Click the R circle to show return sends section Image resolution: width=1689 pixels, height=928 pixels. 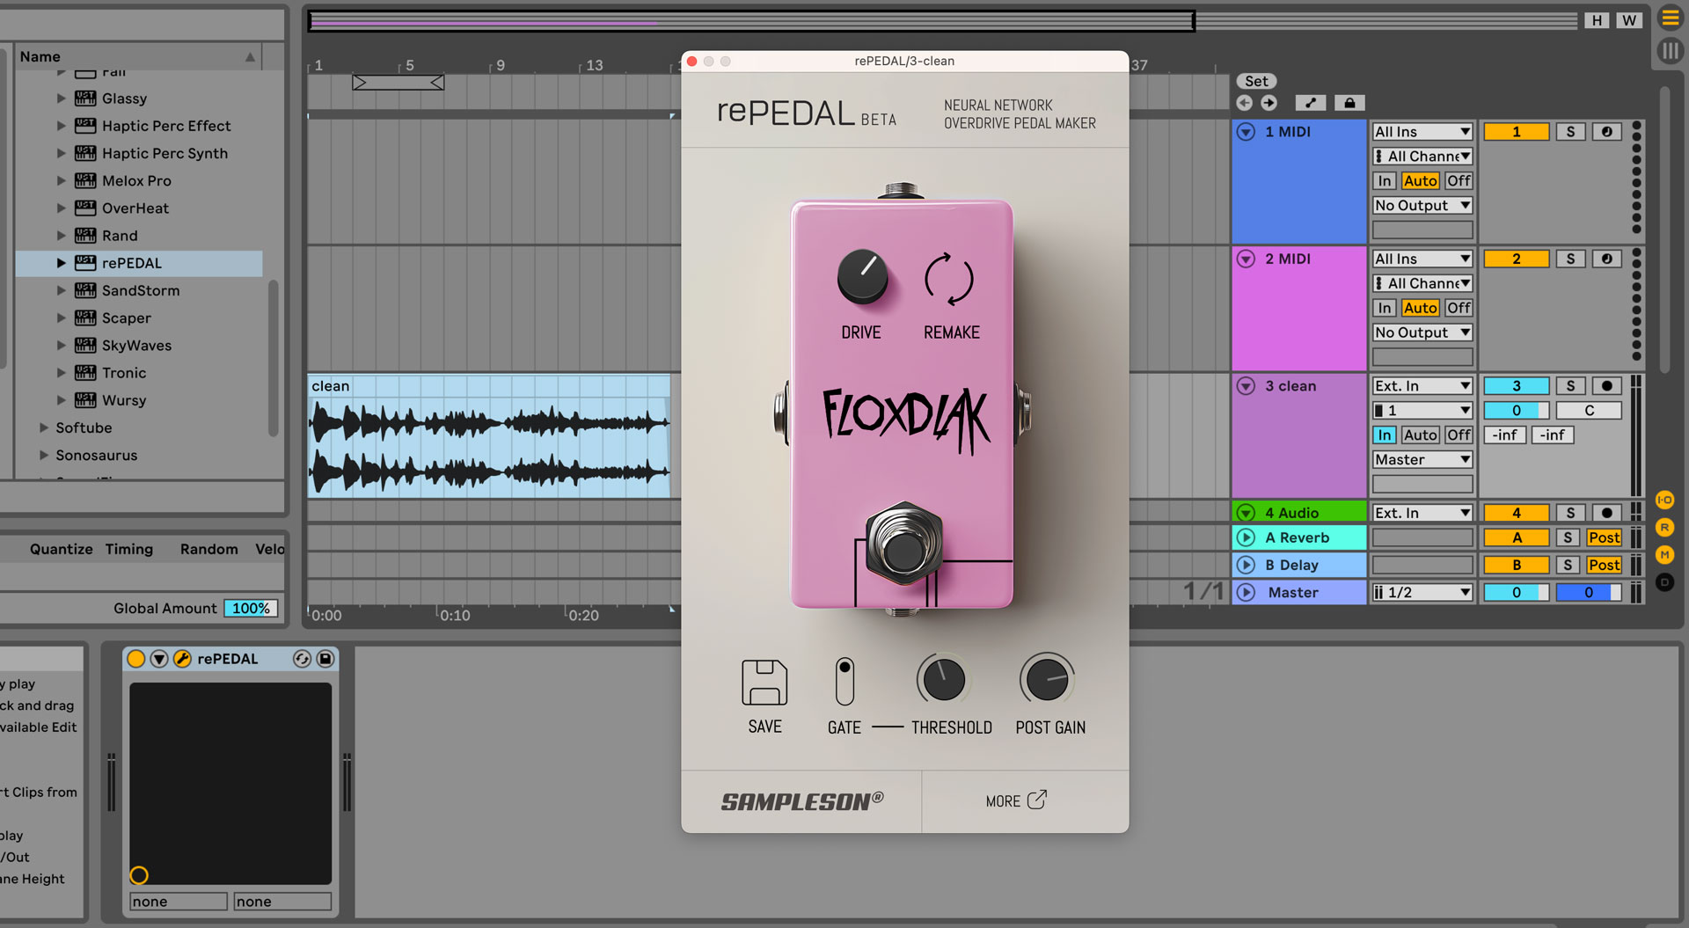(1664, 528)
